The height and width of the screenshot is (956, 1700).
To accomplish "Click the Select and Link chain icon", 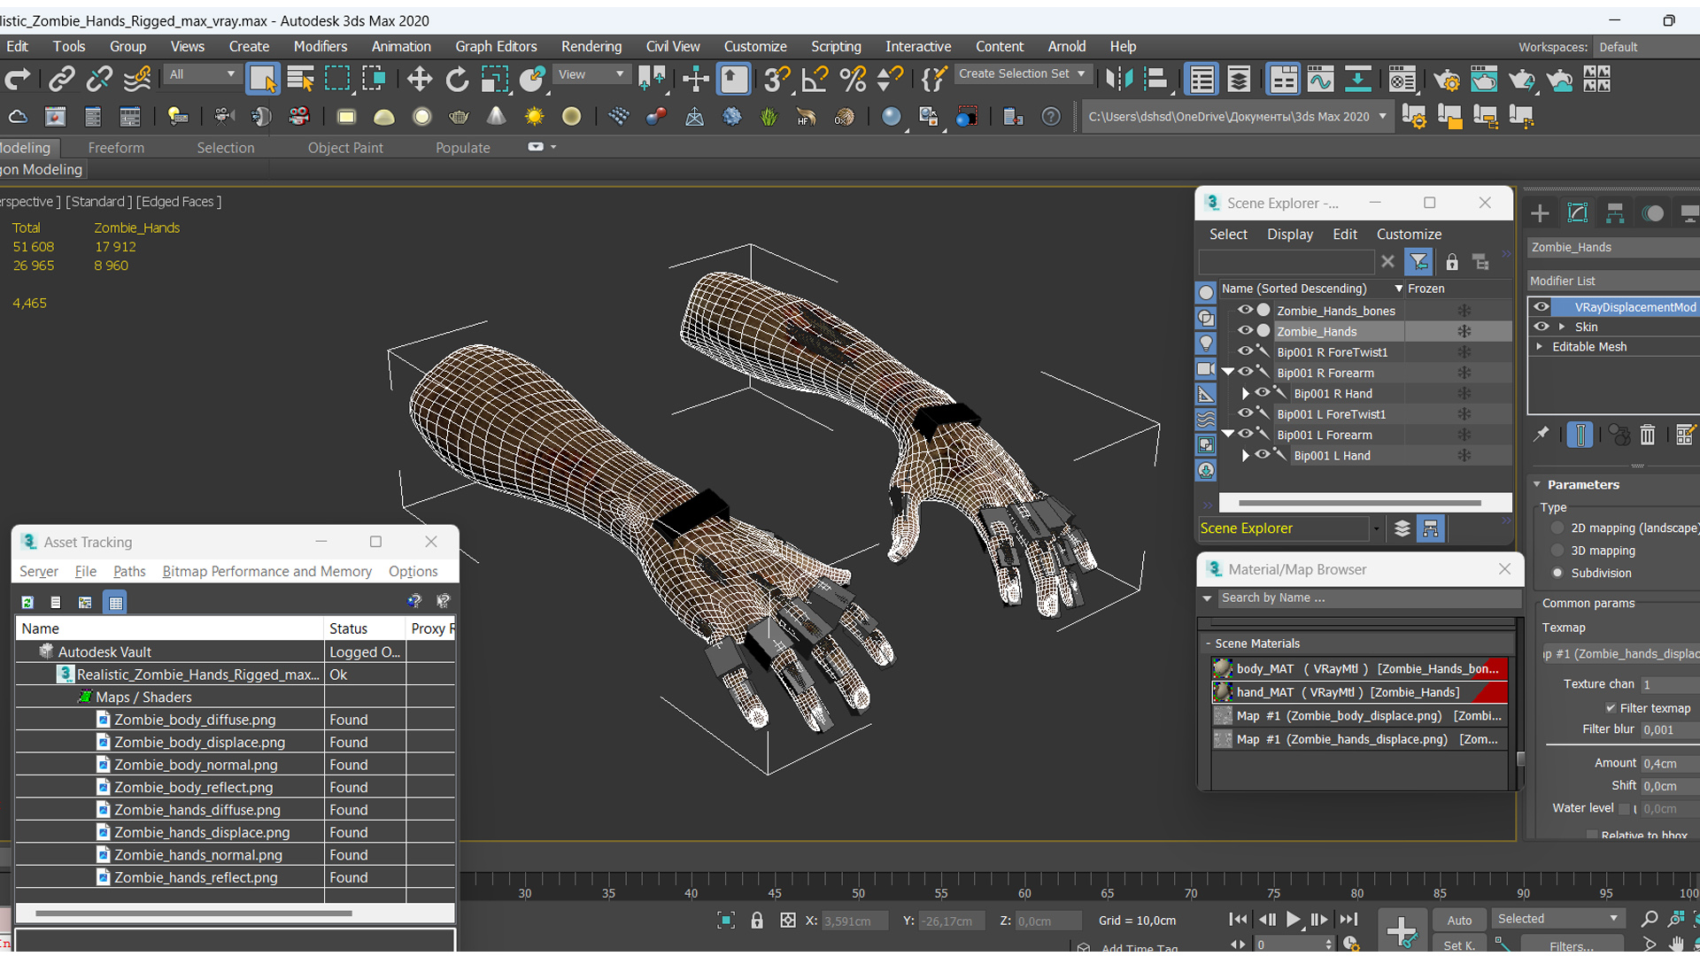I will 61,80.
